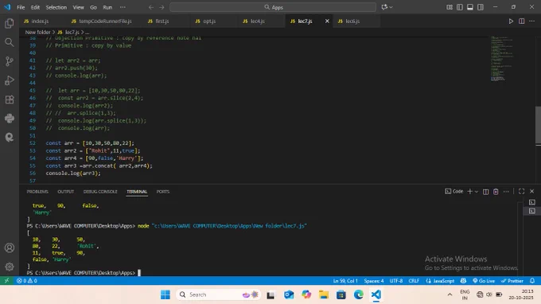Open the Accounts menu icon
This screenshot has height=304, width=541.
10,247
